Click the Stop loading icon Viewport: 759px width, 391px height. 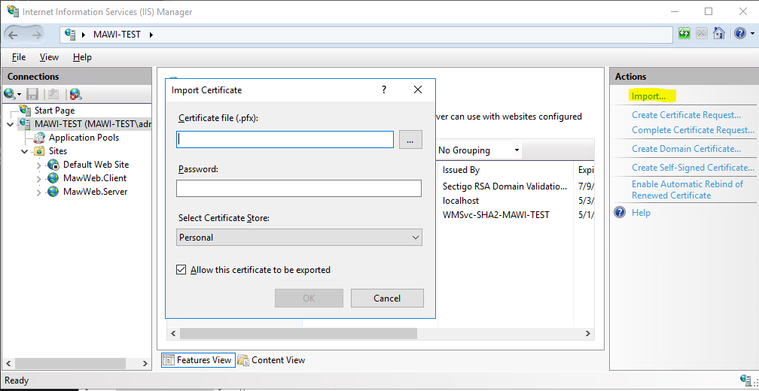(x=702, y=34)
